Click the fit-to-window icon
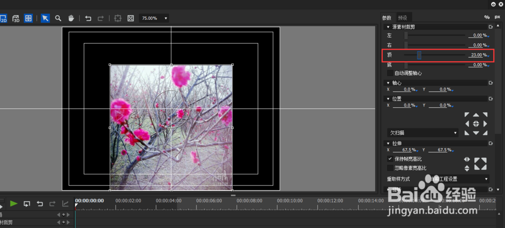This screenshot has height=228, width=505. pos(130,18)
